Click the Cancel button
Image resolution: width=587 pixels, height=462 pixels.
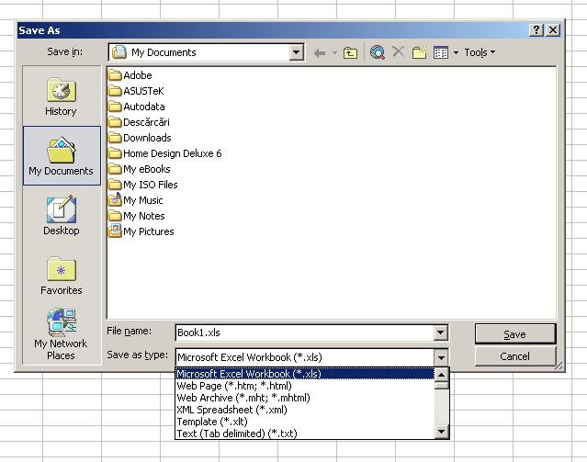coord(514,356)
